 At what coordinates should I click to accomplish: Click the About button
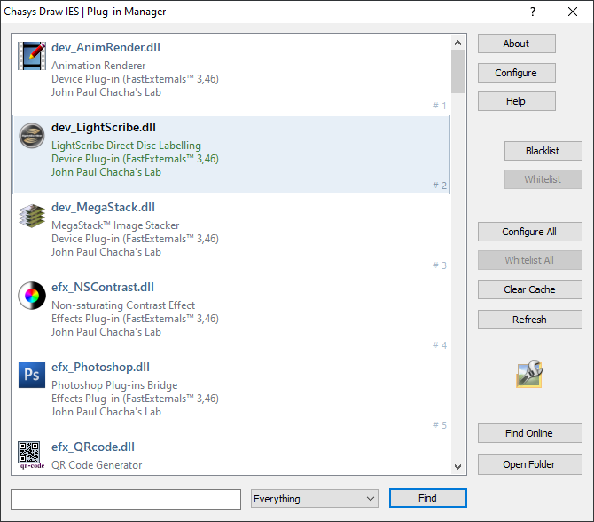[x=516, y=43]
